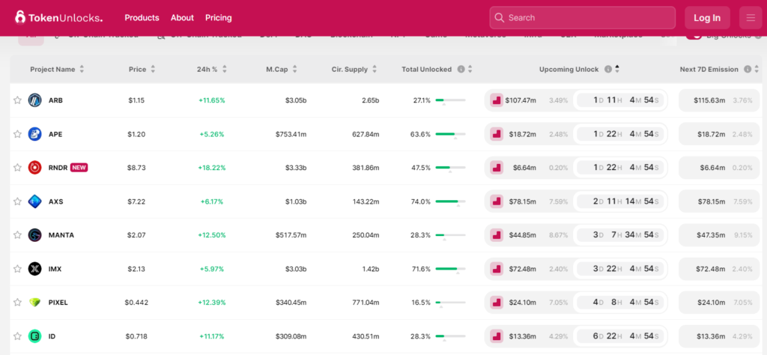The height and width of the screenshot is (355, 767).
Task: Click ARB total unlocked progress bar
Action: [x=450, y=100]
